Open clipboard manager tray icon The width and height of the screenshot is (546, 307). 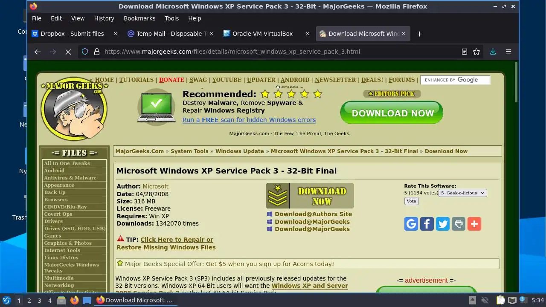click(500, 300)
